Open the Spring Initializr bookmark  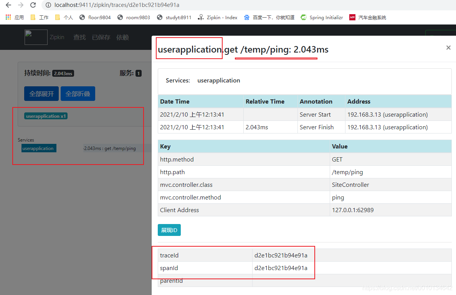[x=322, y=17]
